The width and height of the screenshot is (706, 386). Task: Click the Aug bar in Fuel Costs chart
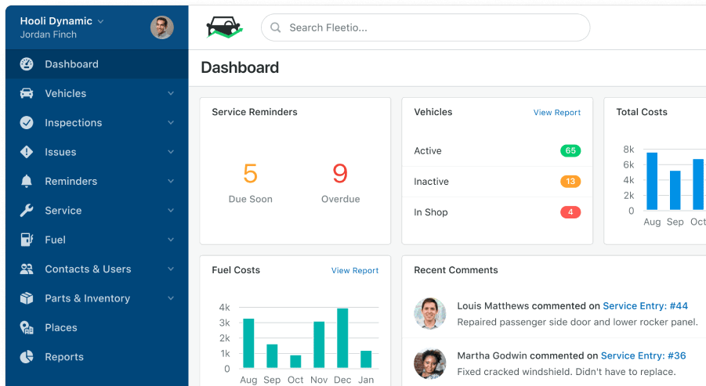248,343
